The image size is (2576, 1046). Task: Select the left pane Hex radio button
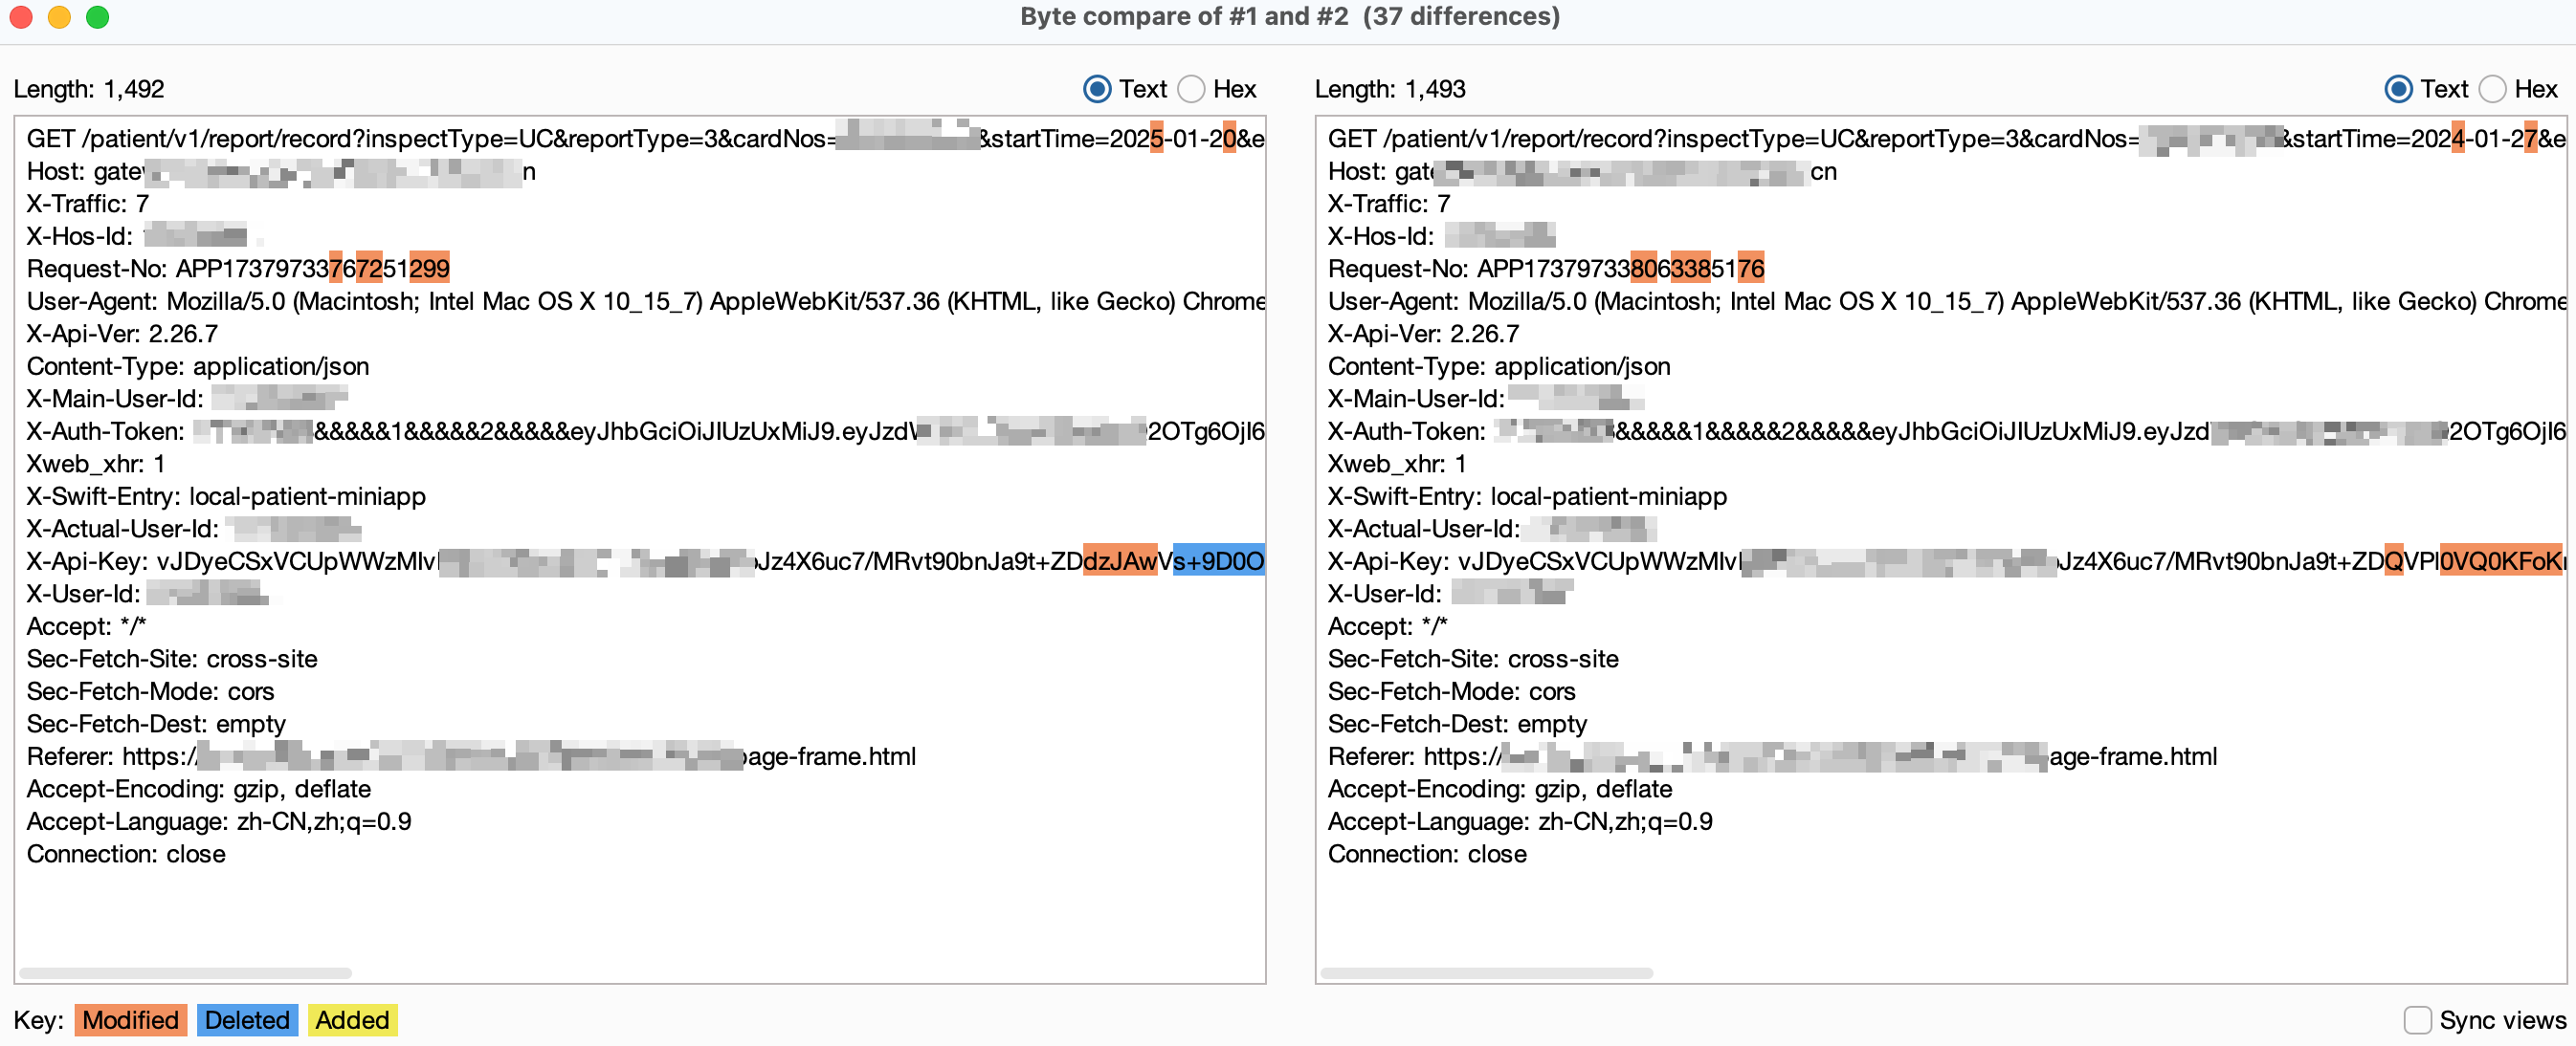click(1191, 90)
